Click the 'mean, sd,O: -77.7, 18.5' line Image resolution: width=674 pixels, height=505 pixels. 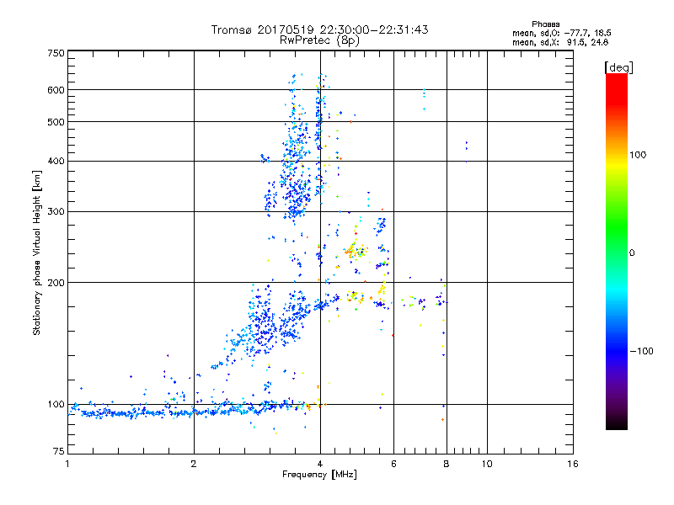click(561, 33)
